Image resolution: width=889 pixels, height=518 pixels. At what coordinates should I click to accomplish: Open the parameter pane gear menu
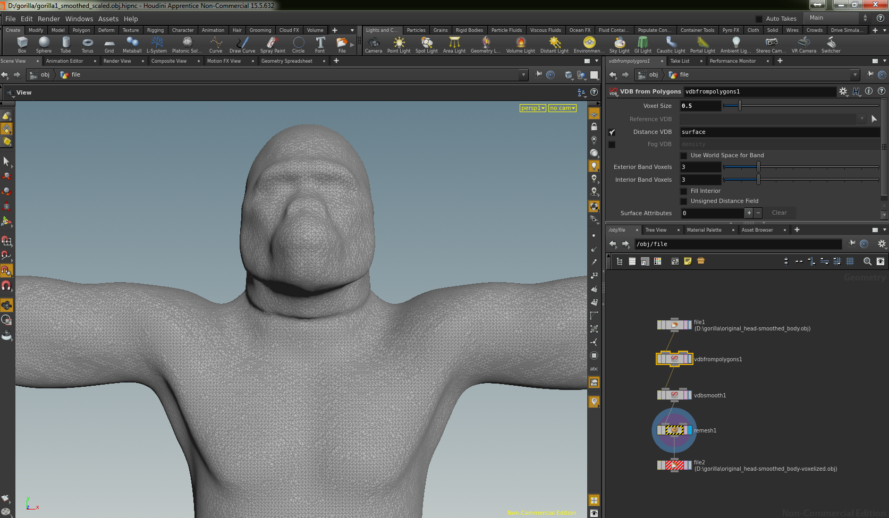(843, 91)
